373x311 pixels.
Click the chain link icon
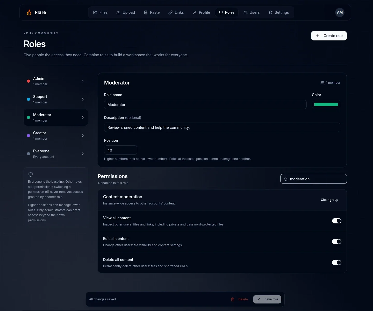coord(170,12)
